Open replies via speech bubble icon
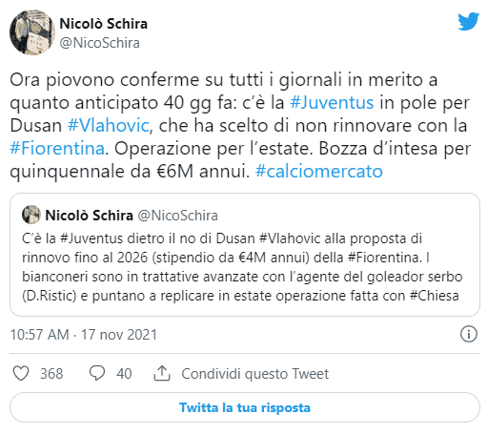 [97, 373]
